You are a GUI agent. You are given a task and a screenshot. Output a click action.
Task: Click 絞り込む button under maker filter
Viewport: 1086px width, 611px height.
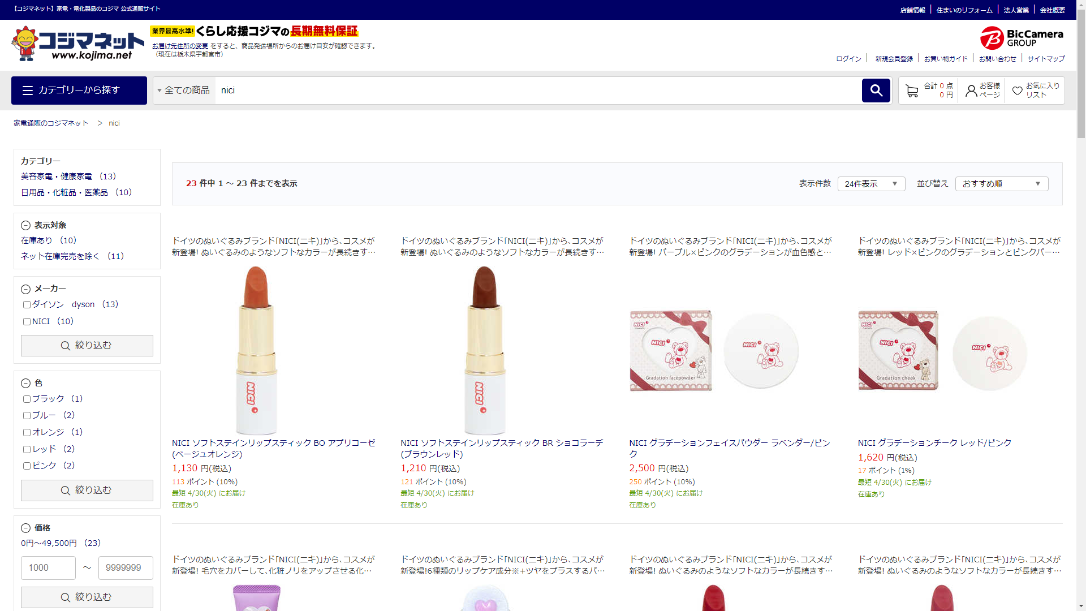tap(87, 346)
